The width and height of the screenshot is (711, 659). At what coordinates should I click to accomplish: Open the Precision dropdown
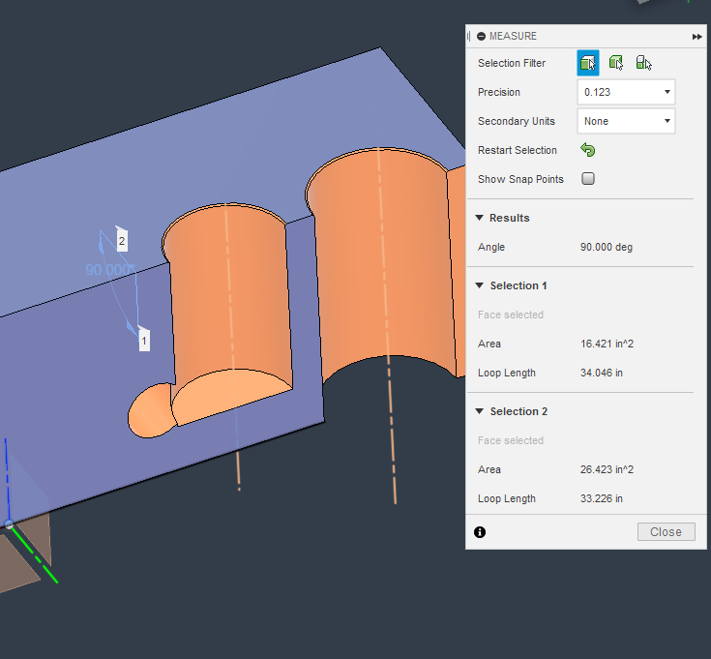(625, 92)
